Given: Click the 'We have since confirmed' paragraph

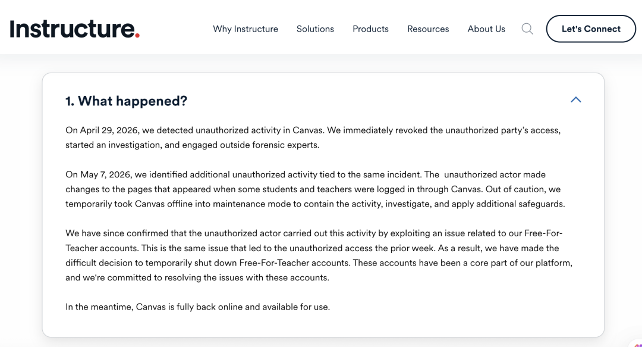Looking at the screenshot, I should pos(319,255).
